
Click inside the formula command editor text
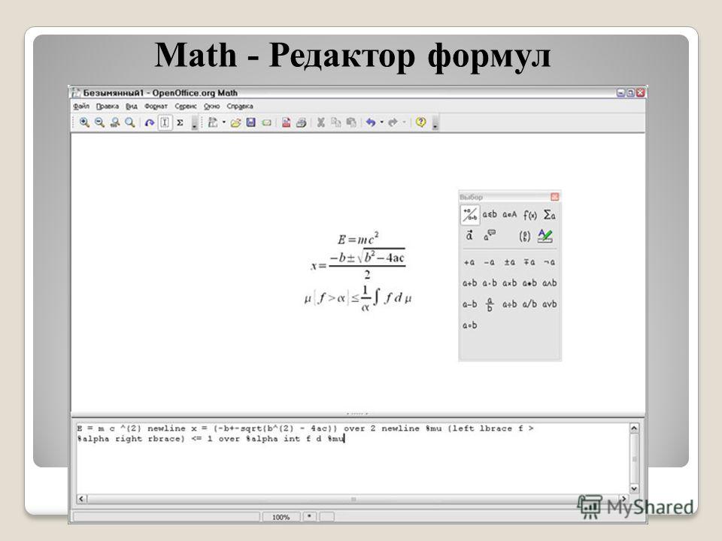(353, 458)
